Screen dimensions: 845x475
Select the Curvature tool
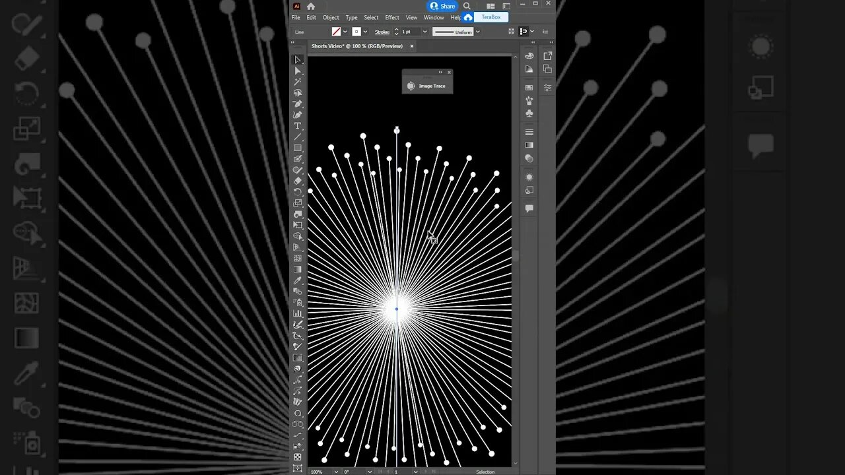click(x=298, y=115)
